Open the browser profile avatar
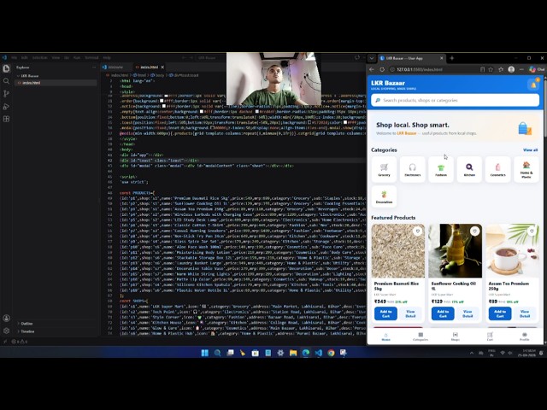Image resolution: width=547 pixels, height=410 pixels. [511, 69]
